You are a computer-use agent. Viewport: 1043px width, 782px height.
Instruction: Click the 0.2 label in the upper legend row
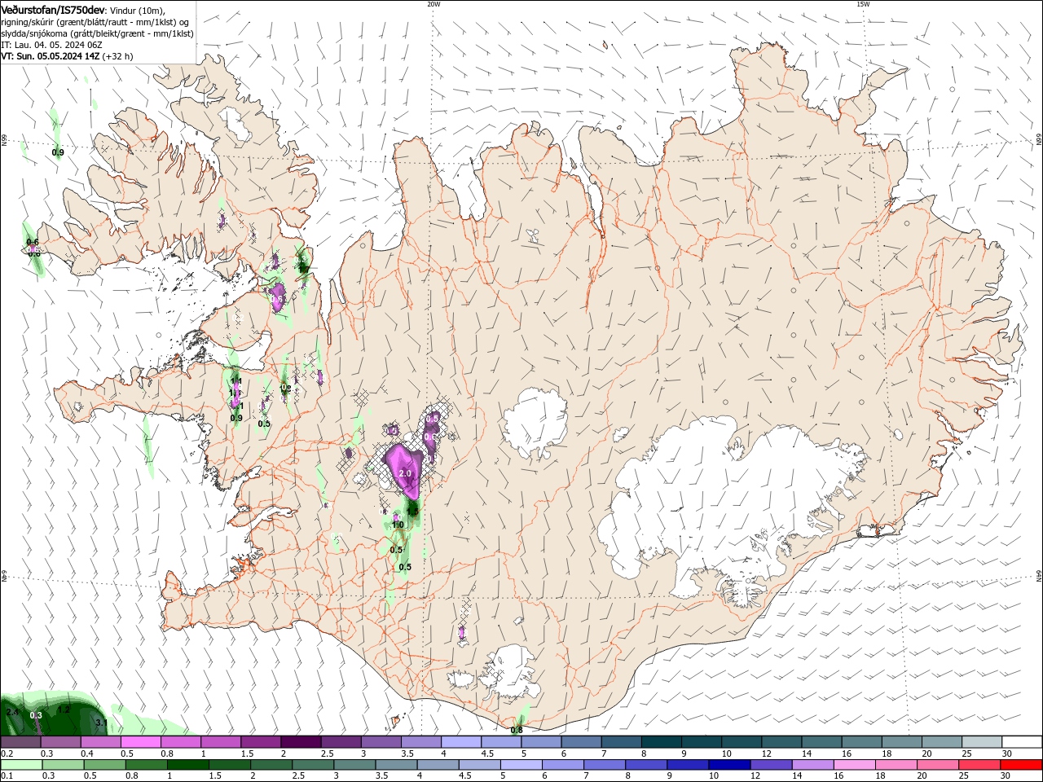pos(7,754)
